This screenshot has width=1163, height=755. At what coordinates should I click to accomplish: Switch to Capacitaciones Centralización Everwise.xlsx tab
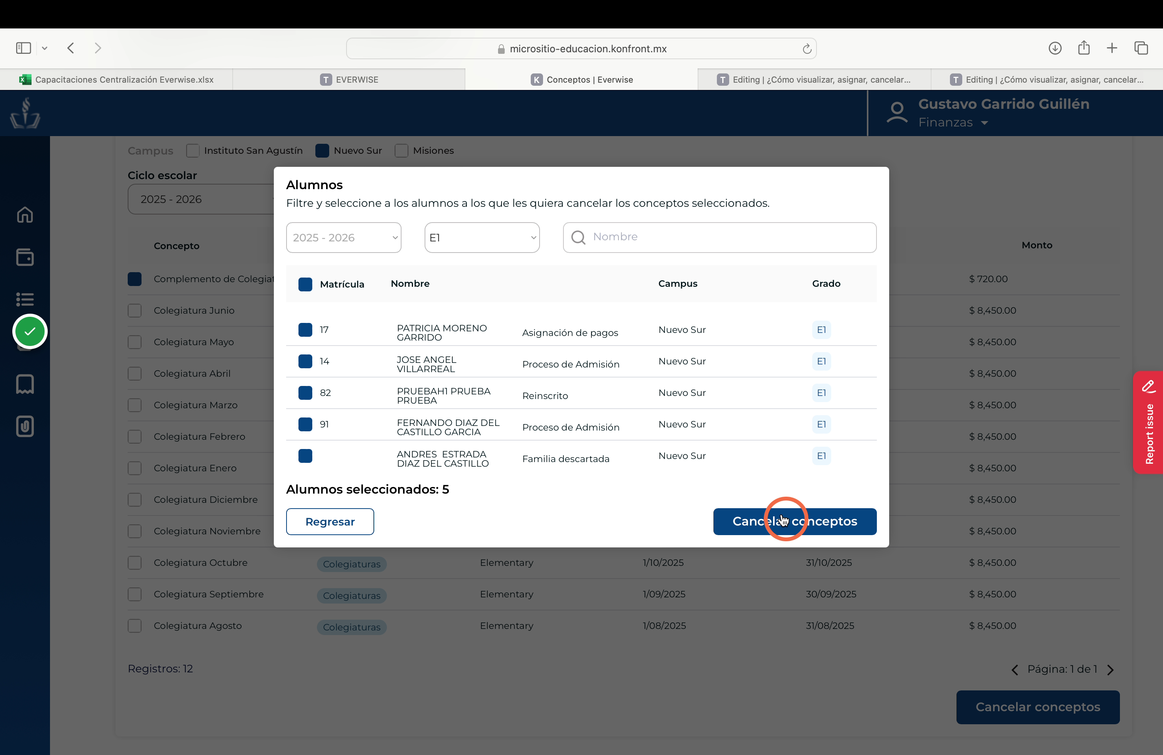(116, 80)
